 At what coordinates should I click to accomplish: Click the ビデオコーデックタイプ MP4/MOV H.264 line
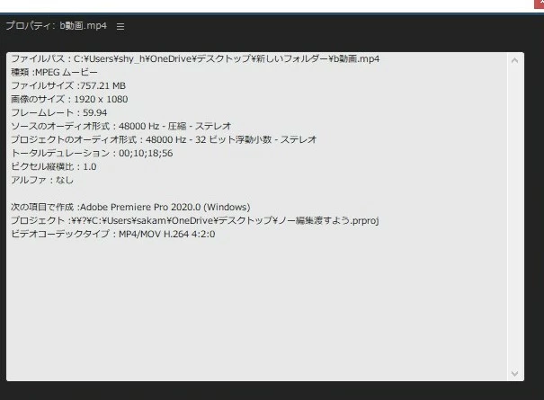pyautogui.click(x=113, y=235)
